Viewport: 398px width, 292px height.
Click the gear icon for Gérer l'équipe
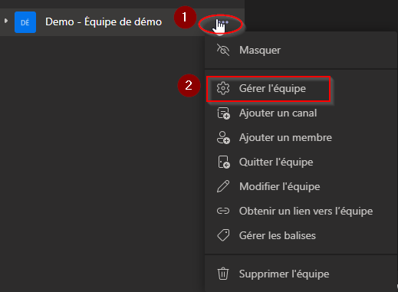(x=223, y=88)
